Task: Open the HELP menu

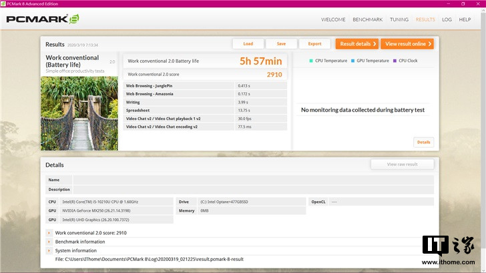Action: pyautogui.click(x=465, y=19)
